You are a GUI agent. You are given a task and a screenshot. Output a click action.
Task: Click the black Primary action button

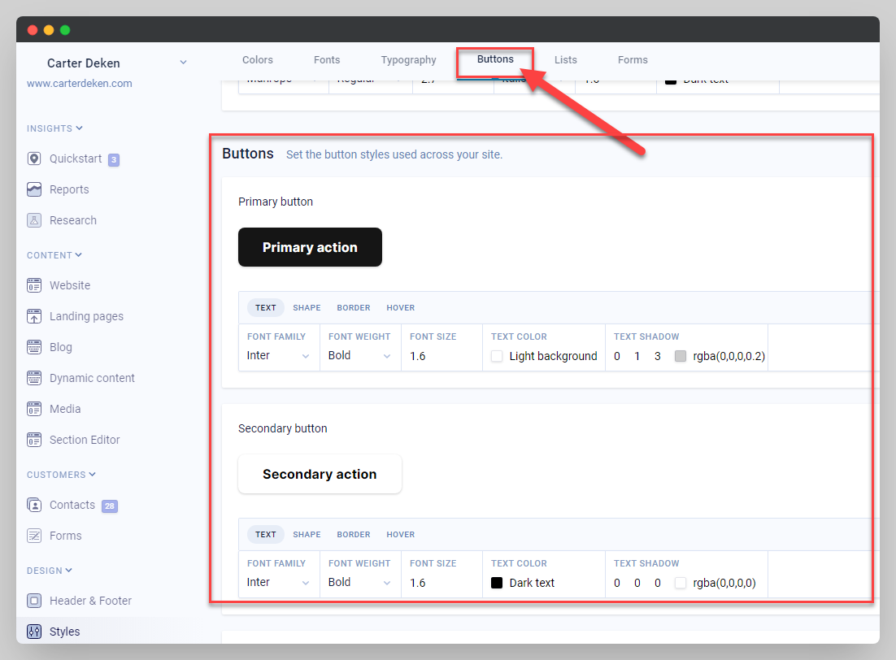tap(310, 247)
